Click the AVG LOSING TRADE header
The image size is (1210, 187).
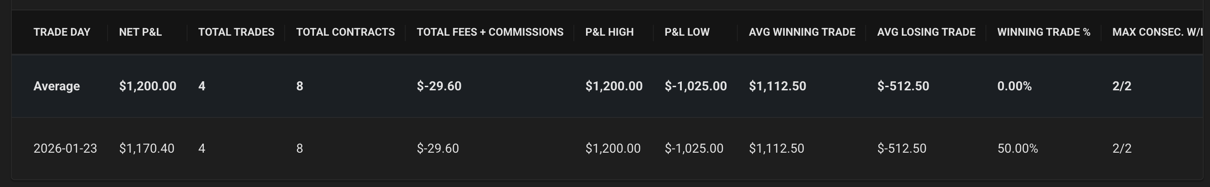coord(926,32)
